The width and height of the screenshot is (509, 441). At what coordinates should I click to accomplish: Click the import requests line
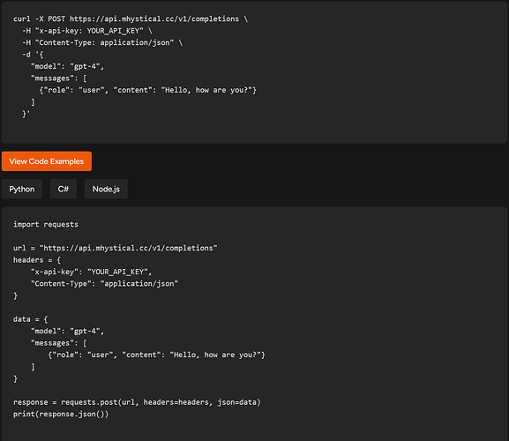pyautogui.click(x=46, y=224)
